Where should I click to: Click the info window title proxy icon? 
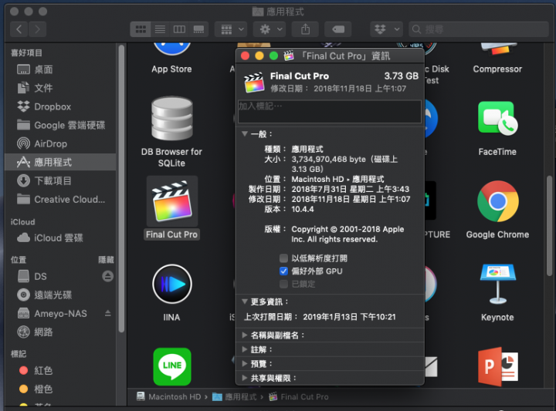tap(289, 56)
